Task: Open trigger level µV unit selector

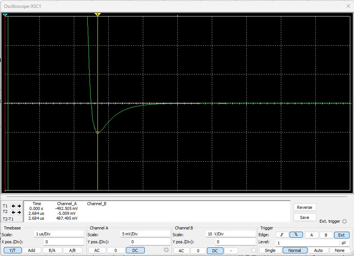Action: pyautogui.click(x=345, y=243)
